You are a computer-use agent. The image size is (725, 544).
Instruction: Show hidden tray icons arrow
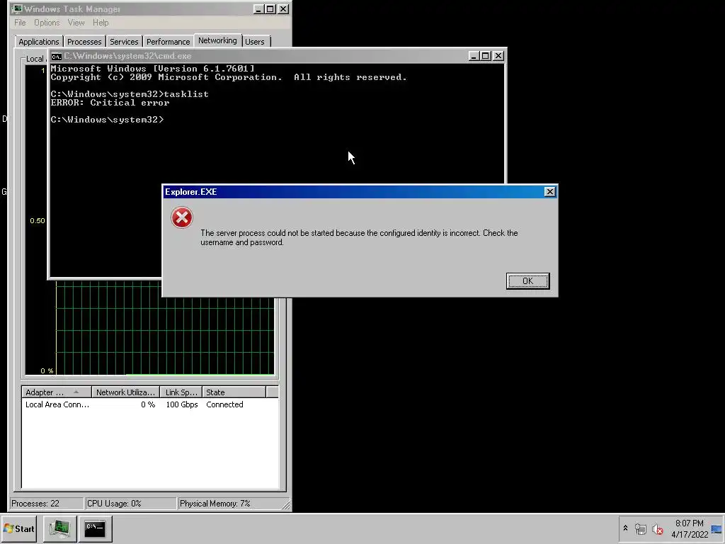tap(625, 528)
